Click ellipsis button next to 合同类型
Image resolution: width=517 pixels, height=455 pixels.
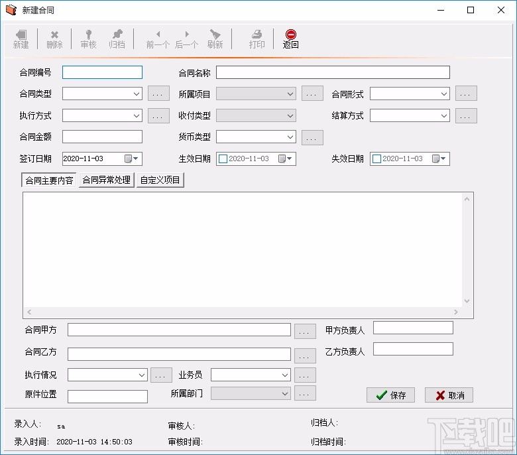click(158, 94)
